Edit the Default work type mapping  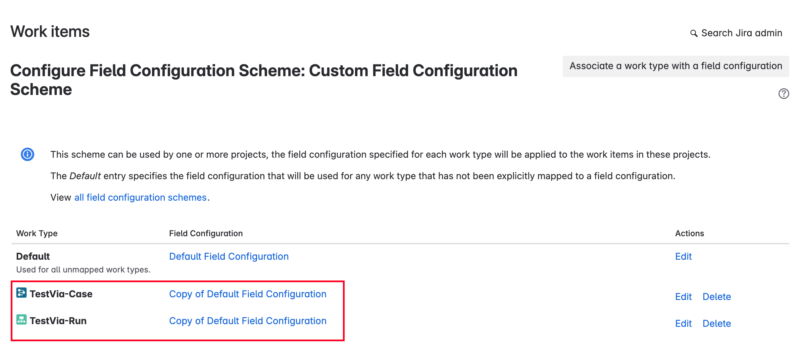[x=683, y=256]
